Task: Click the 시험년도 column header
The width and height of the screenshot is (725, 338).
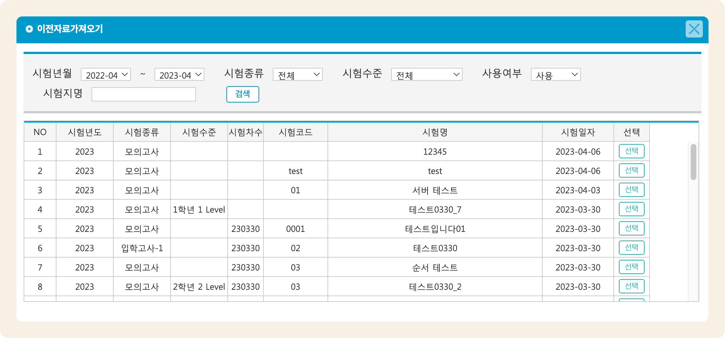Action: click(x=85, y=132)
